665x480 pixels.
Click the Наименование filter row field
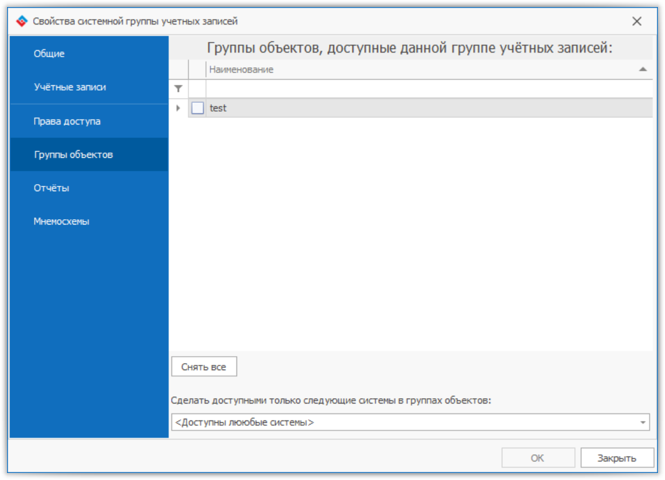tap(429, 88)
